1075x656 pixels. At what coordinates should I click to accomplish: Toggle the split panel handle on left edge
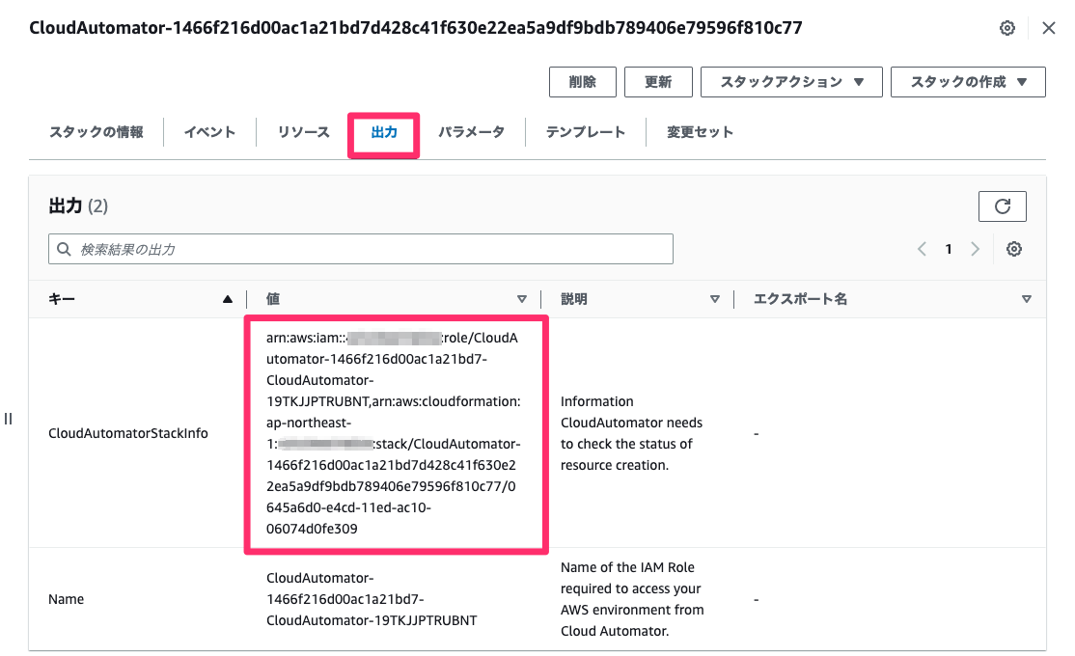pos(9,419)
